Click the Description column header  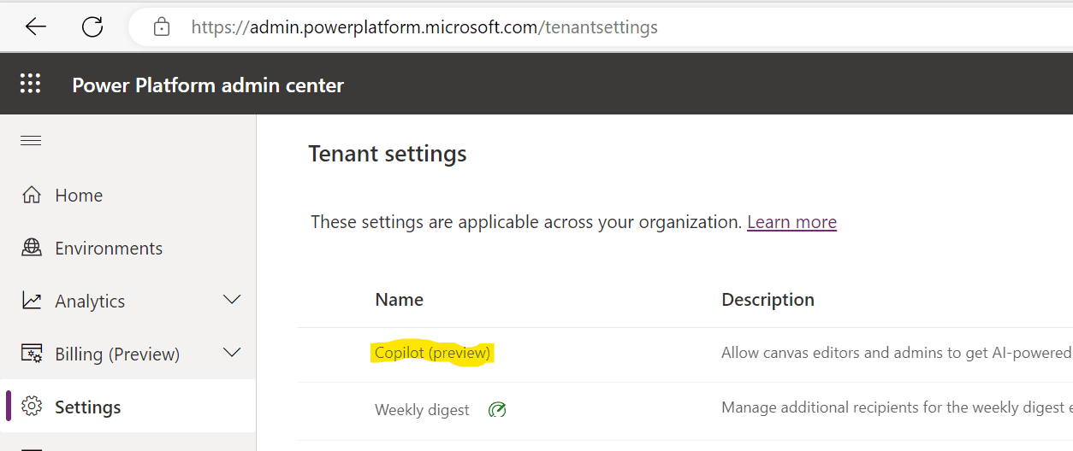(768, 300)
